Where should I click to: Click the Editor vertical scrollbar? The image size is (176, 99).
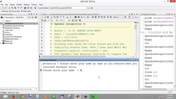(x=135, y=39)
